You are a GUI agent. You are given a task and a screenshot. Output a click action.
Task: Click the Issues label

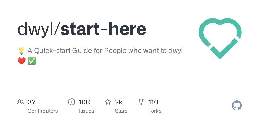(86, 111)
